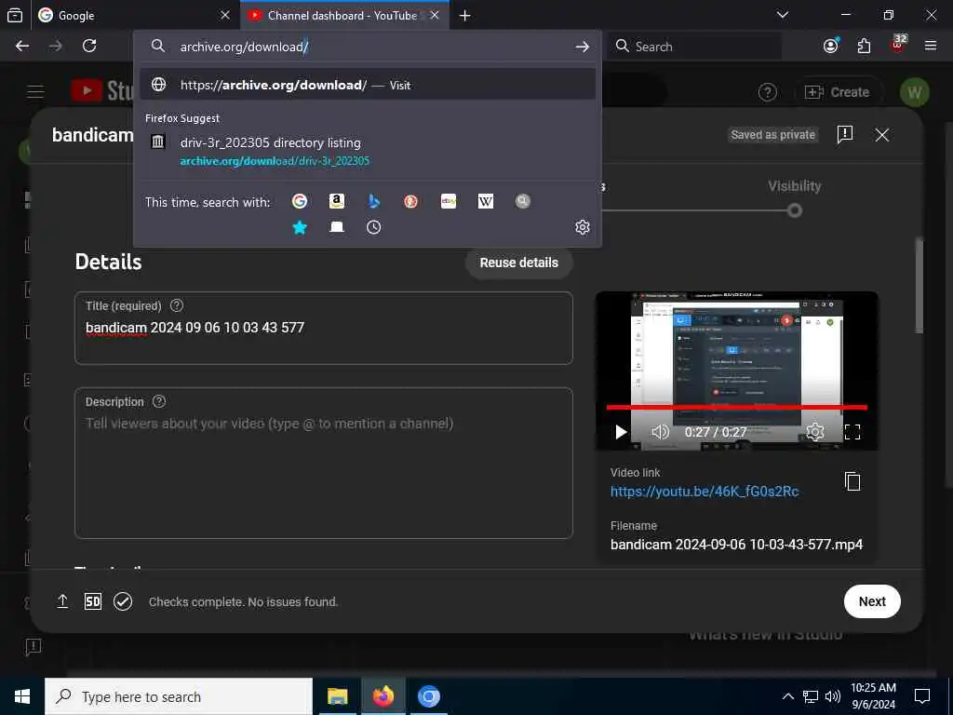Select the Channel dashboard - YouTube tab

click(x=345, y=15)
